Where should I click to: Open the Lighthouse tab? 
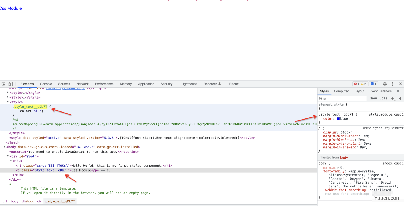point(189,84)
